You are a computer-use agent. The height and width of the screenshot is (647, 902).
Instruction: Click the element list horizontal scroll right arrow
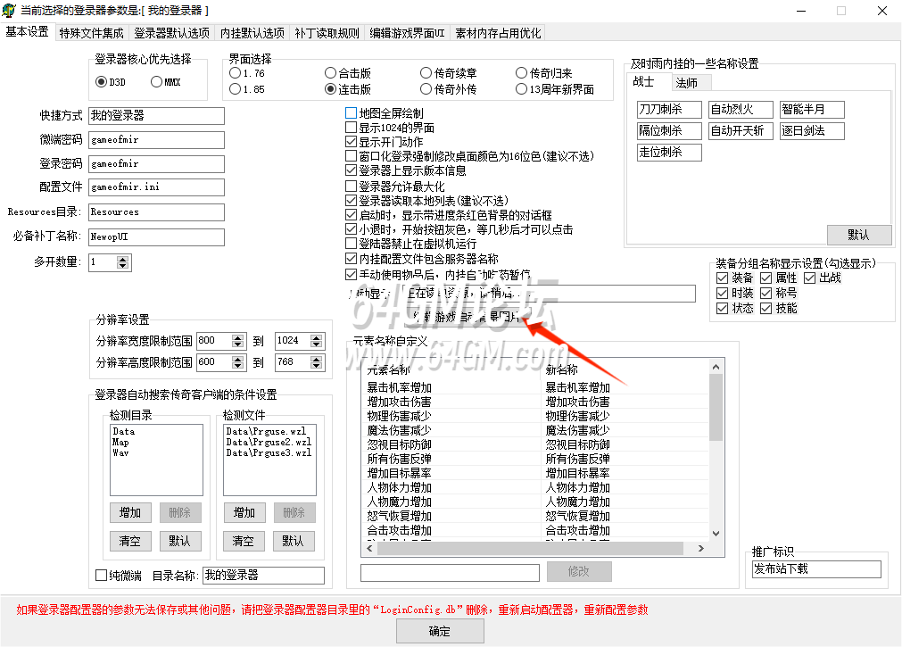point(700,549)
